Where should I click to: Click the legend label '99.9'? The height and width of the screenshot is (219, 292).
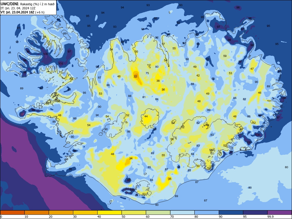point(270,217)
